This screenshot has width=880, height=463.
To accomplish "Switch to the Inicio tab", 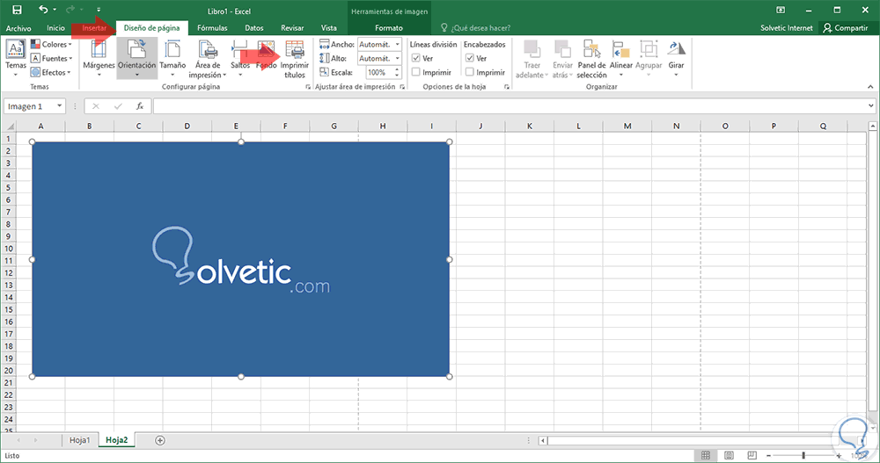I will point(55,28).
